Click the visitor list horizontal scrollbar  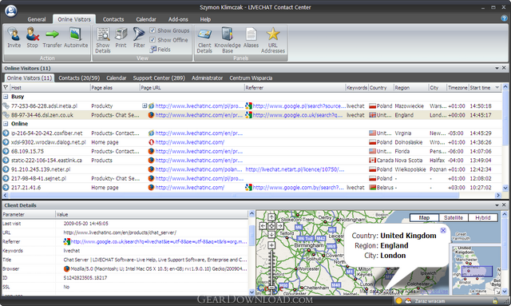(x=234, y=195)
